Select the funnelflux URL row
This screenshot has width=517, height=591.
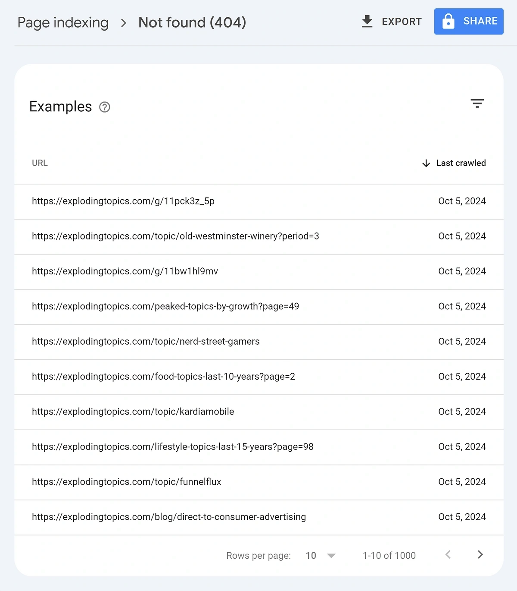point(259,482)
